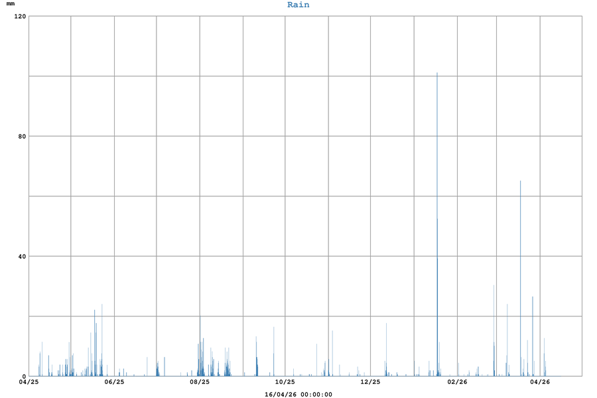Select the 12/25 x-axis date label
This screenshot has width=597, height=398.
click(x=370, y=382)
